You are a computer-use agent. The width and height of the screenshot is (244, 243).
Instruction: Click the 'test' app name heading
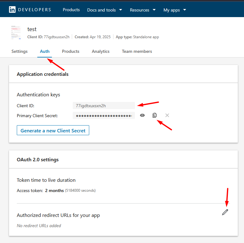(32, 29)
